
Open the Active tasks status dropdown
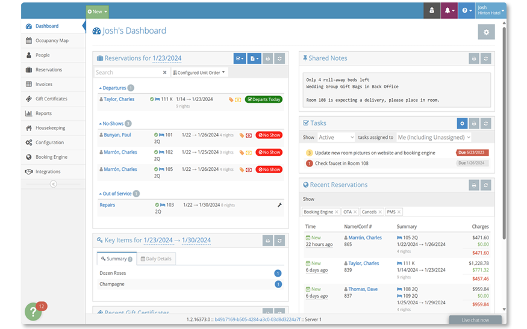coord(335,137)
